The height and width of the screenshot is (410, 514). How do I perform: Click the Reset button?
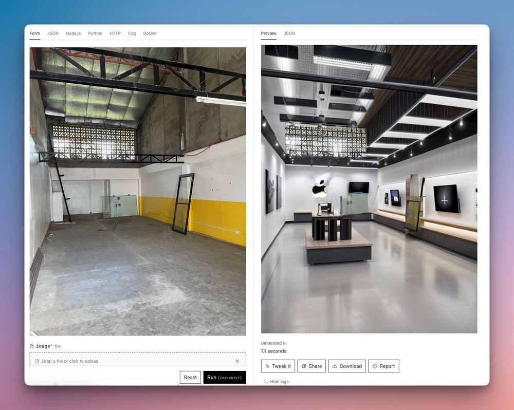tap(191, 377)
